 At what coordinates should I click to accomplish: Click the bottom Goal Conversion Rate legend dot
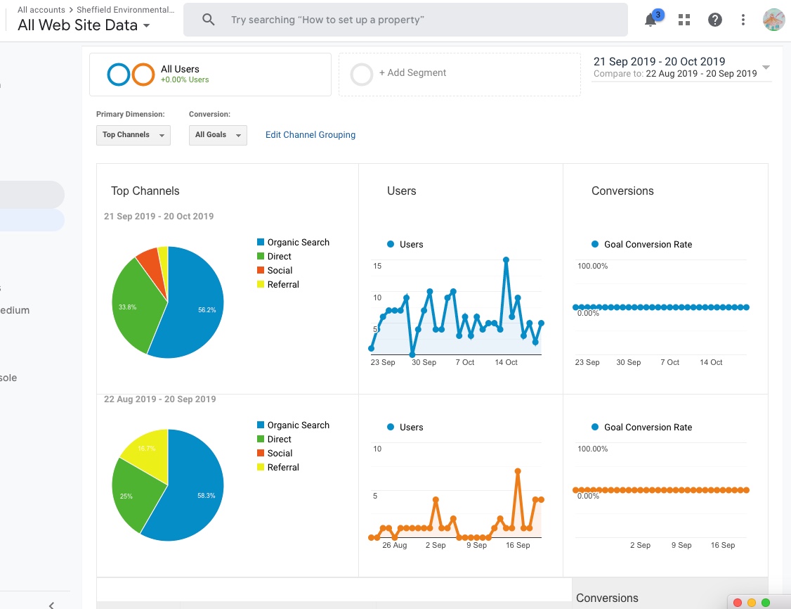(595, 427)
